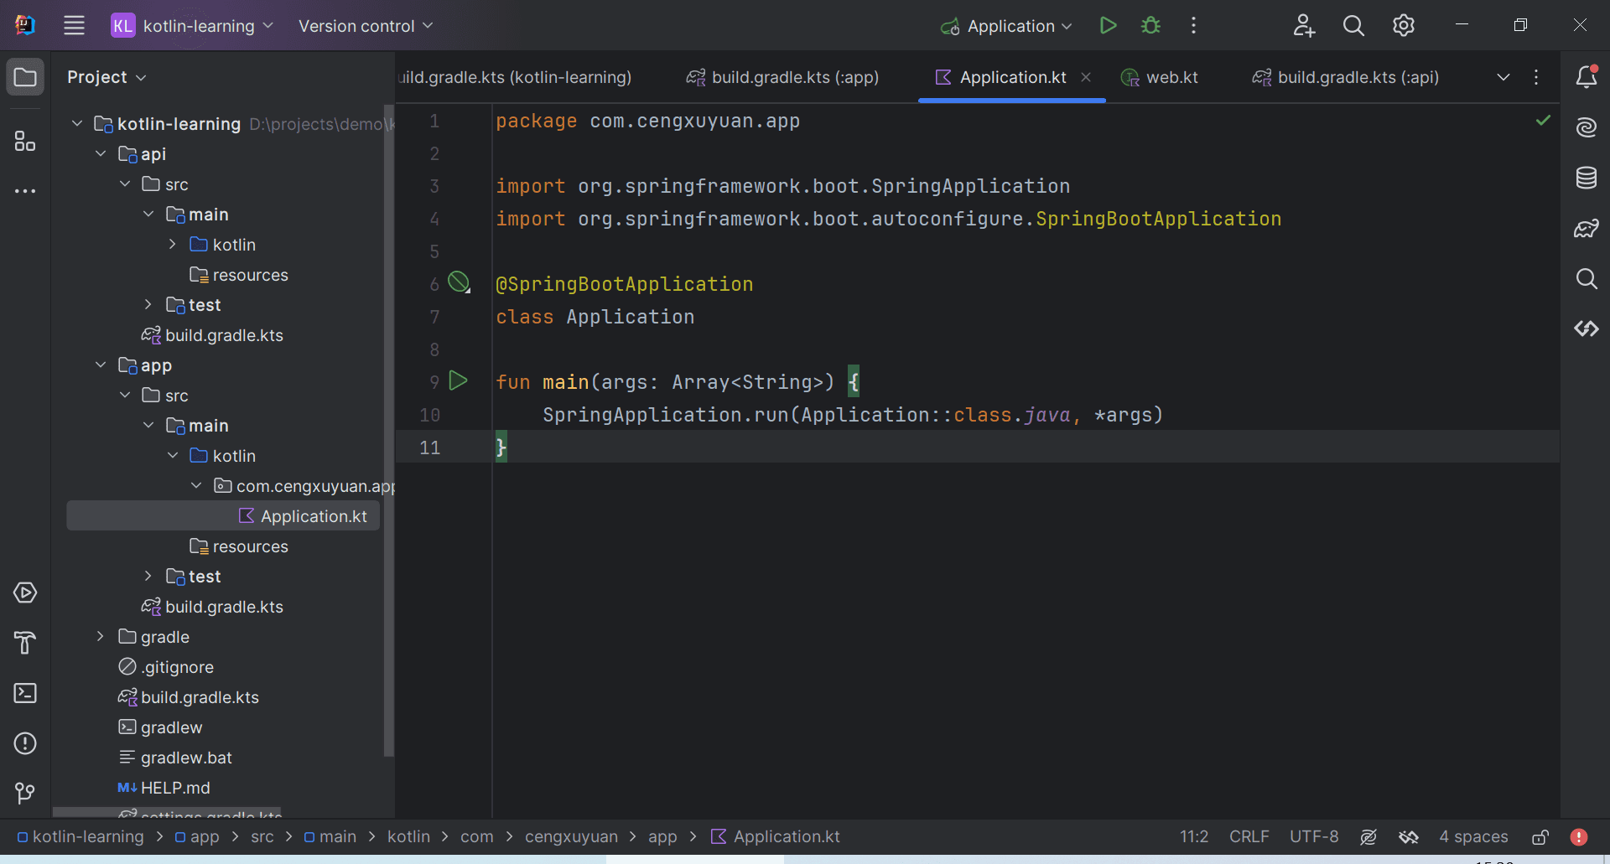Switch to build.gradle.kts (:app) tab

tap(782, 77)
